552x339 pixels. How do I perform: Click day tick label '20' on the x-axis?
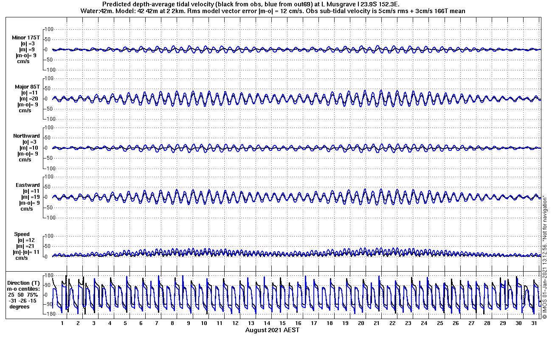361,323
